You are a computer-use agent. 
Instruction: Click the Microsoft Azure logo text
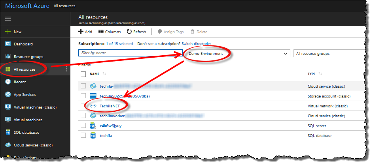click(27, 6)
